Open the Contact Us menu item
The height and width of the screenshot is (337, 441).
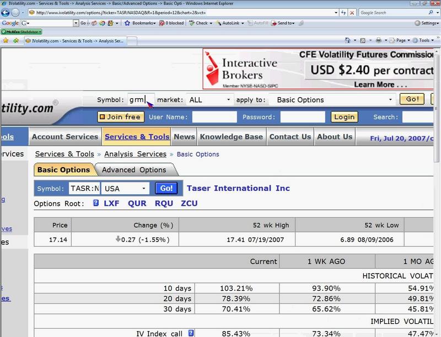point(291,137)
